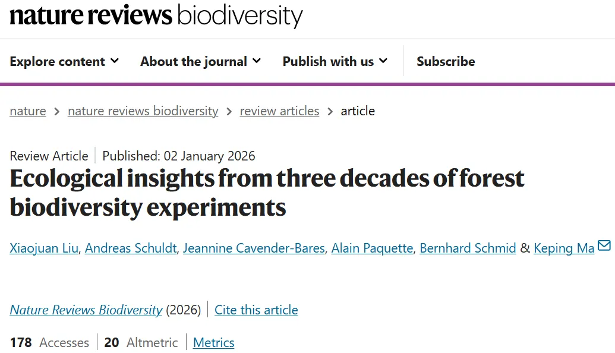Click the chevron after review articles breadcrumb
Viewport: 615px width, 353px height.
[x=330, y=111]
